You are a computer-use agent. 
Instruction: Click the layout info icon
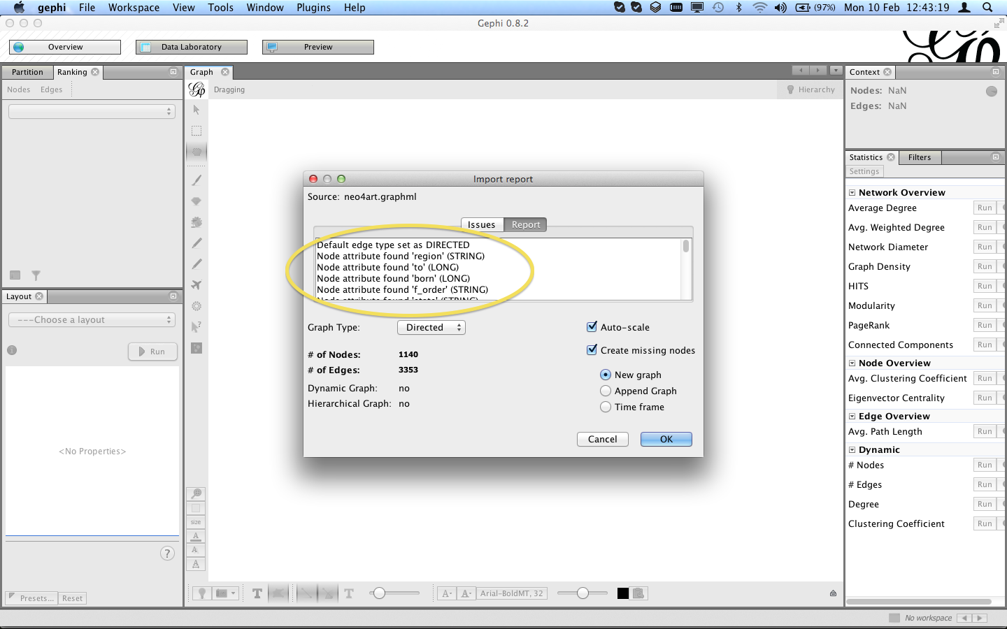pos(12,350)
